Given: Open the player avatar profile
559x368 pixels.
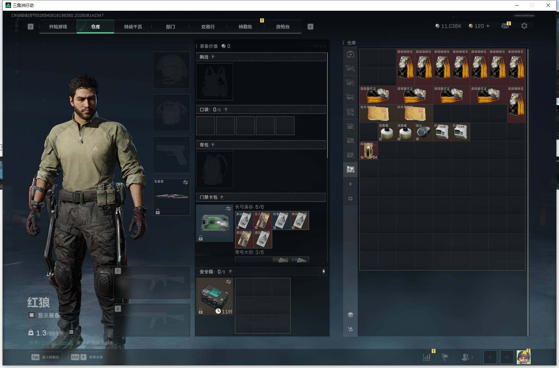Looking at the screenshot, I should click(523, 357).
